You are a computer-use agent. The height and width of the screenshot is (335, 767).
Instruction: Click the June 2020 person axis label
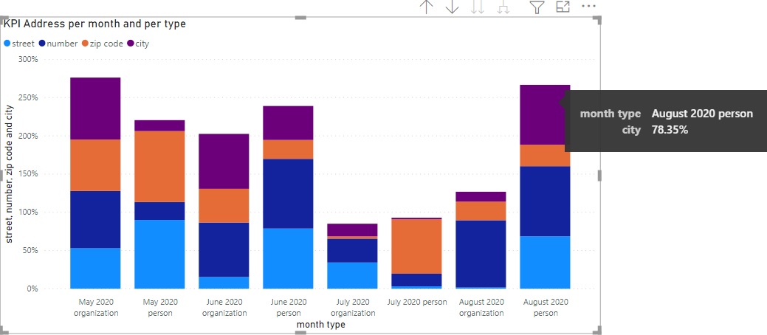coord(288,308)
